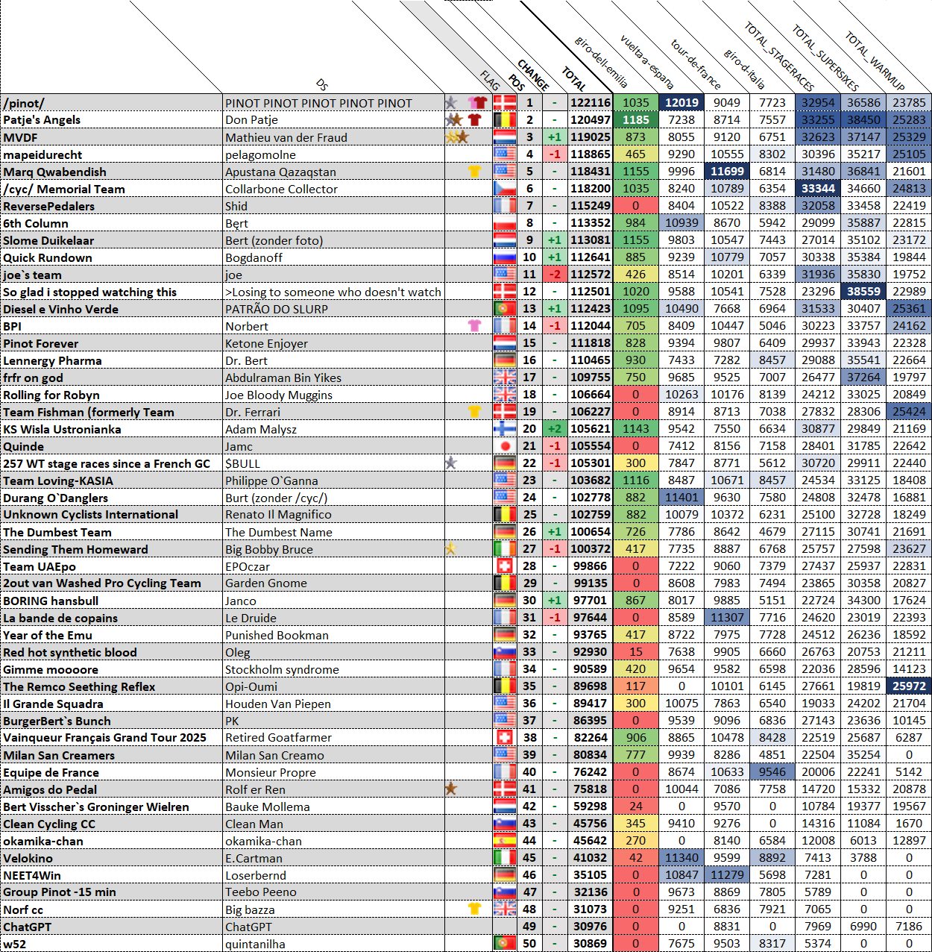The width and height of the screenshot is (932, 952).
Task: Click the silver star in the $BULL row
Action: click(450, 463)
